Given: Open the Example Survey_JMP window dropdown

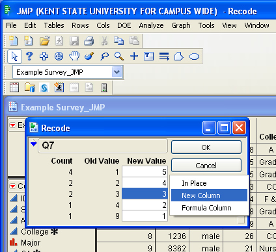Looking at the screenshot, I should (117, 72).
